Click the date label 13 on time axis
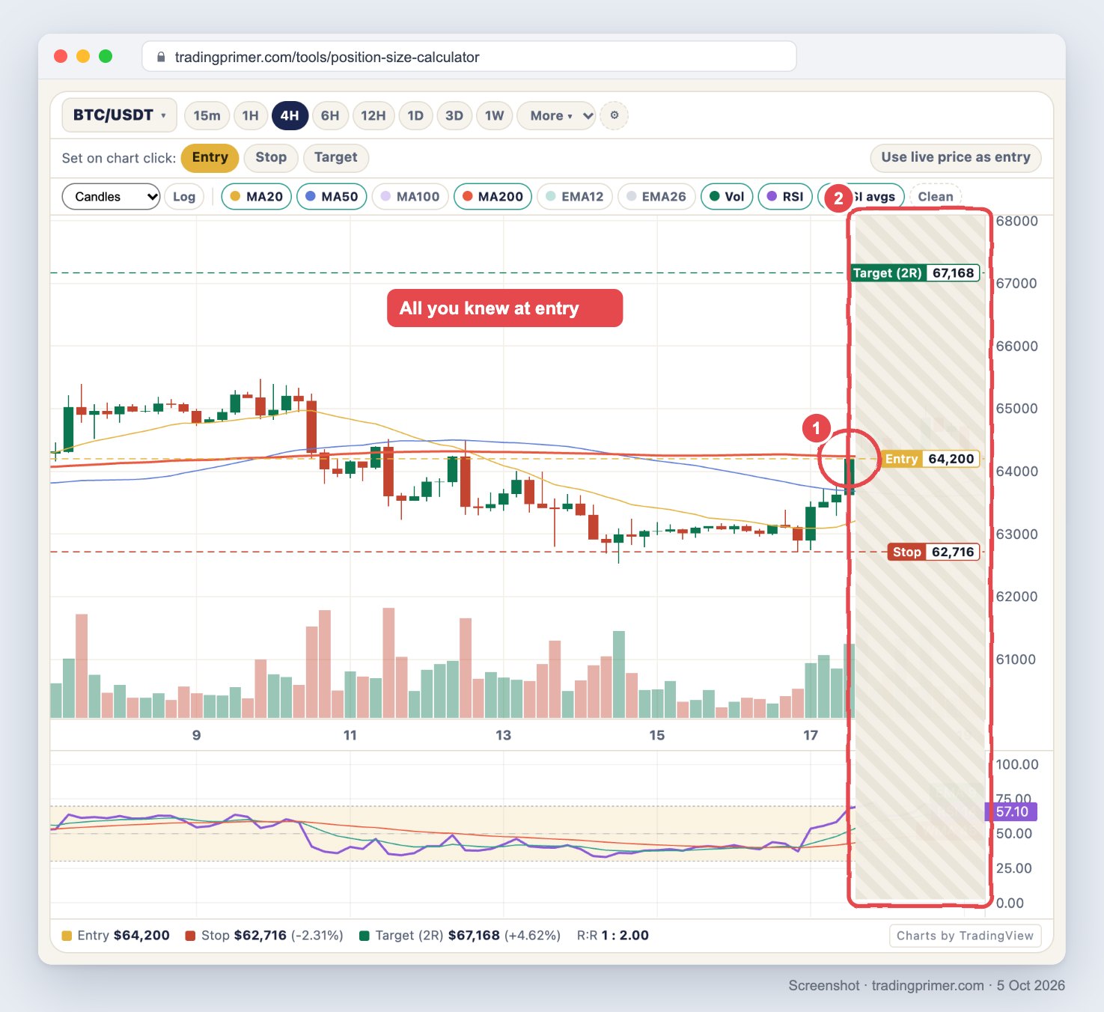This screenshot has width=1104, height=1012. pyautogui.click(x=504, y=736)
